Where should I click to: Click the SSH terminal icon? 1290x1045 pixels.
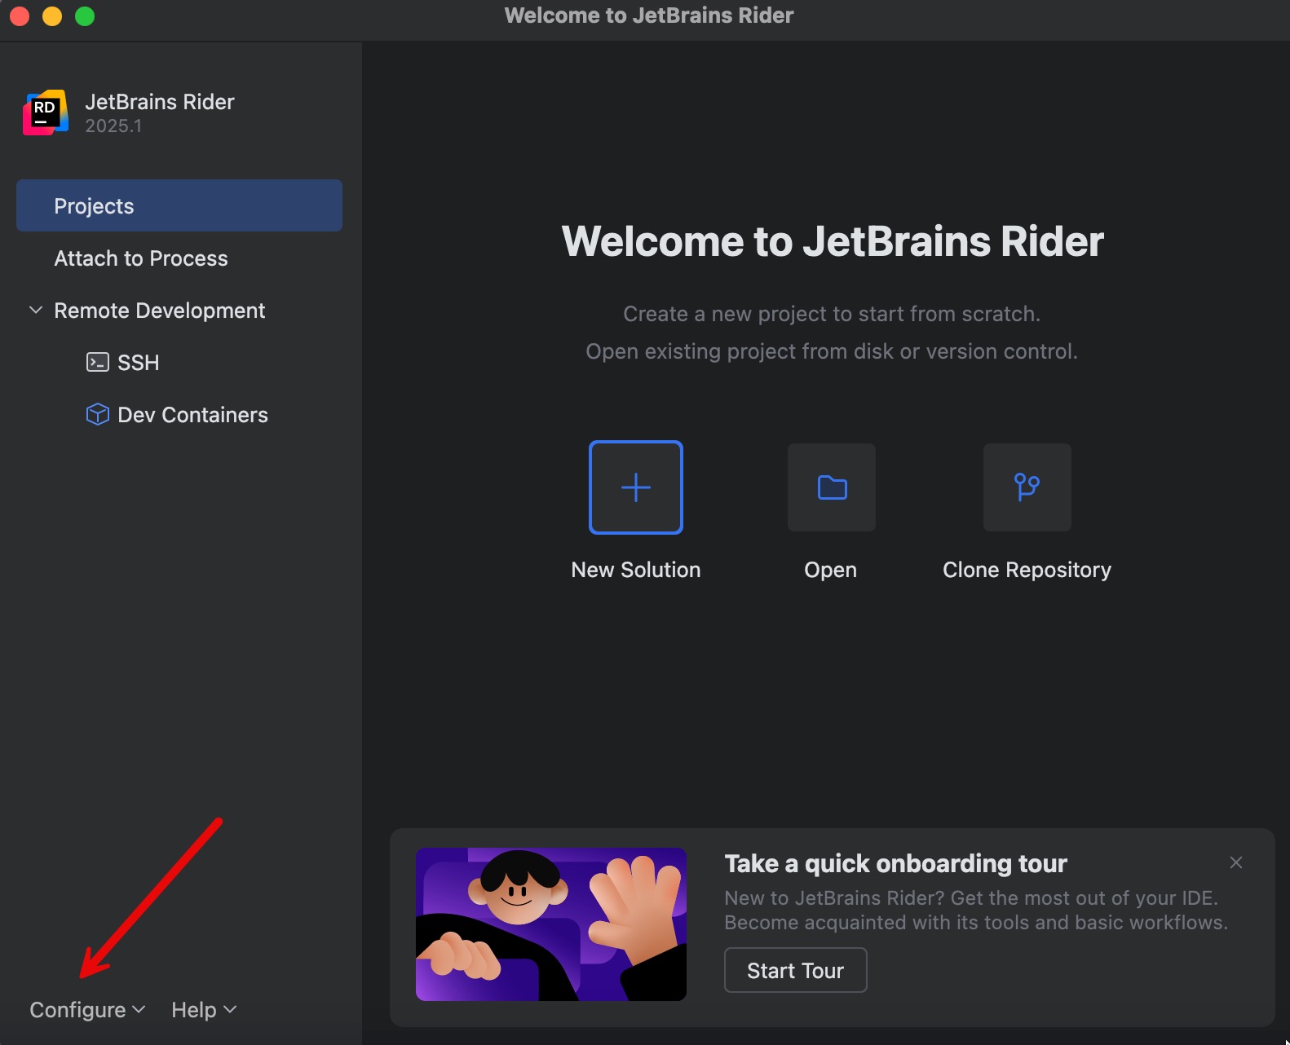pos(97,362)
